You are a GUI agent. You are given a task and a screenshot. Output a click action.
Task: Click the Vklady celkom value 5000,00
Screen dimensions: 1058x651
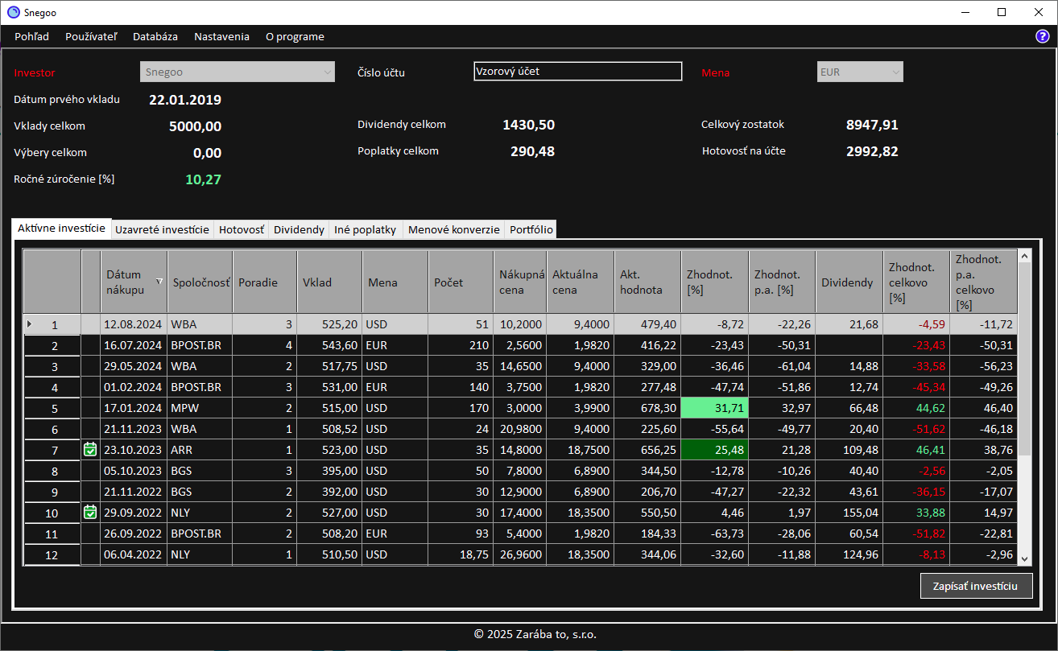point(195,126)
